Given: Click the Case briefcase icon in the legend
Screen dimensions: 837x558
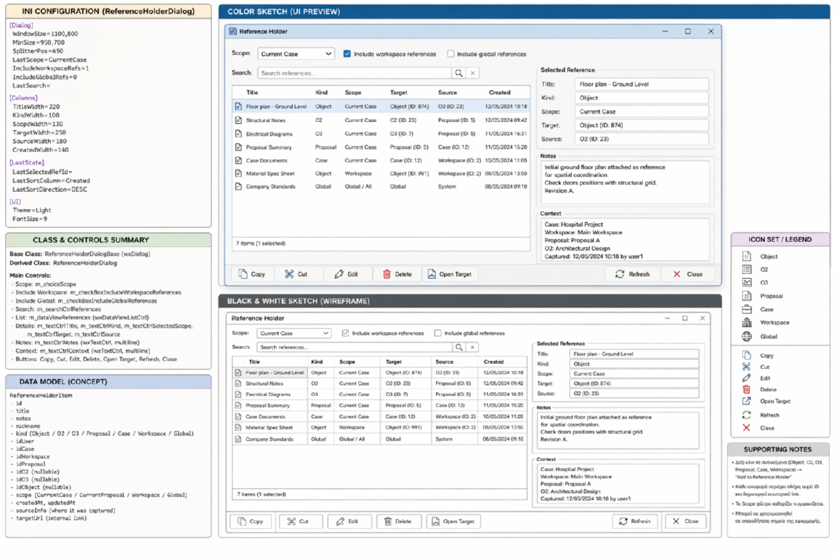Looking at the screenshot, I should point(746,309).
